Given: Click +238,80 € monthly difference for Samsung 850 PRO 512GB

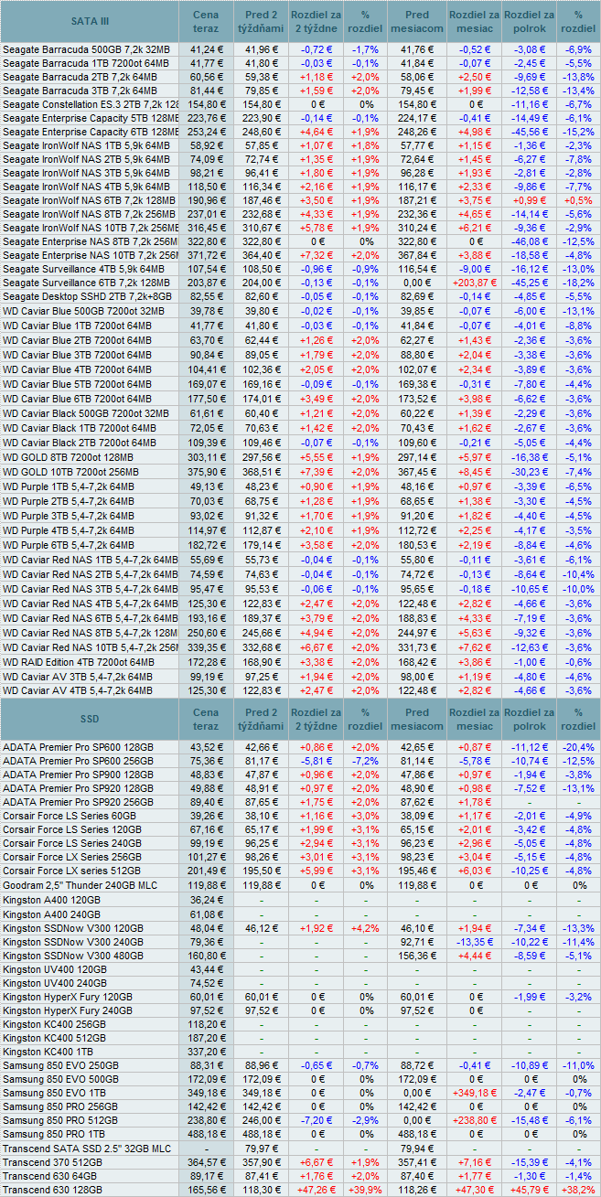Looking at the screenshot, I should (474, 1122).
